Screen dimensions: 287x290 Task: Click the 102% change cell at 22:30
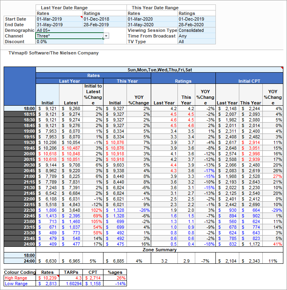pyautogui.click(x=93, y=210)
